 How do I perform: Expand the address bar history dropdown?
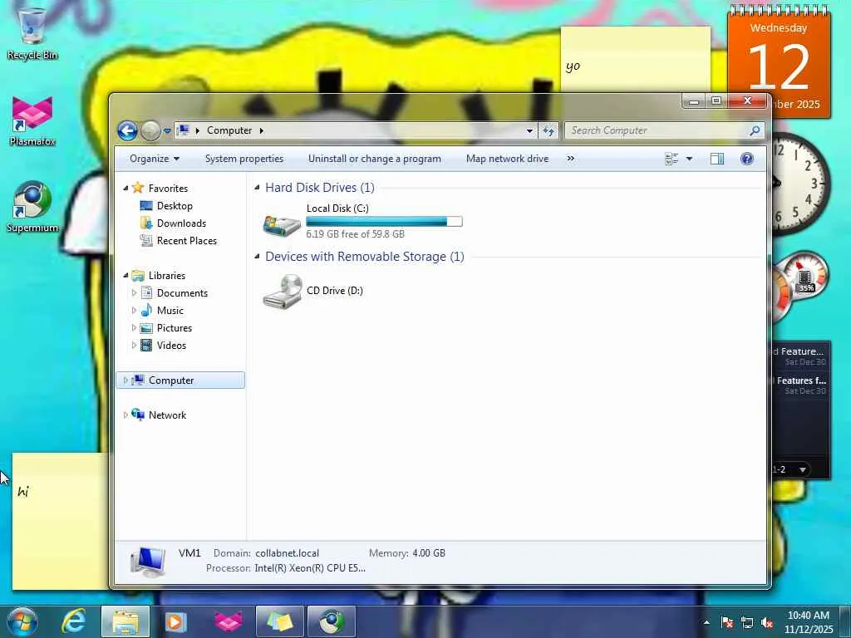(529, 130)
